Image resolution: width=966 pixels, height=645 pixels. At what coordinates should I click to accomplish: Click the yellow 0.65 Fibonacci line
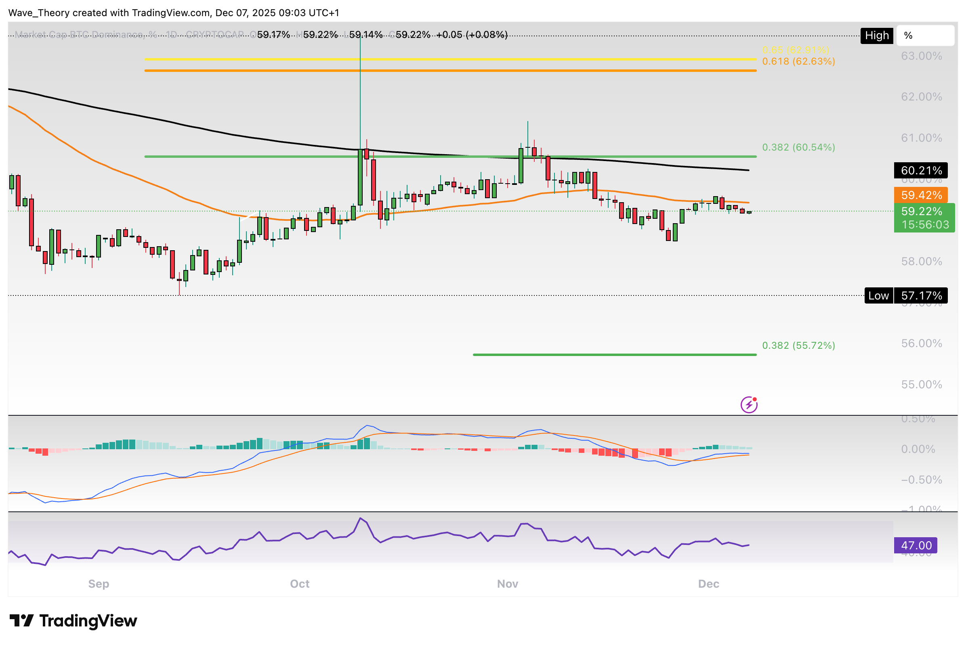click(453, 60)
